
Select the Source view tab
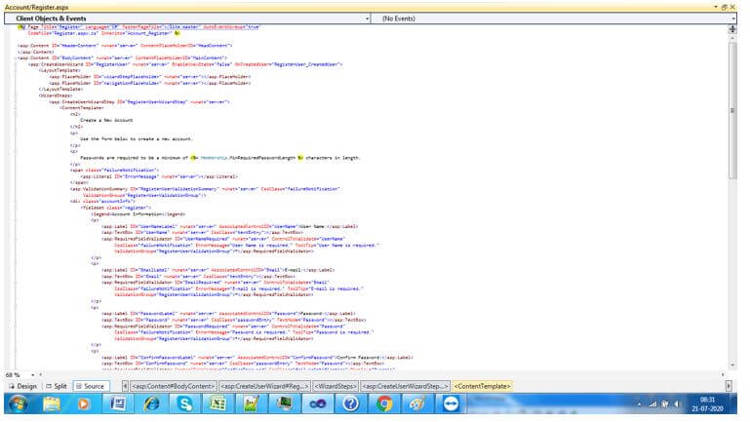pos(91,386)
